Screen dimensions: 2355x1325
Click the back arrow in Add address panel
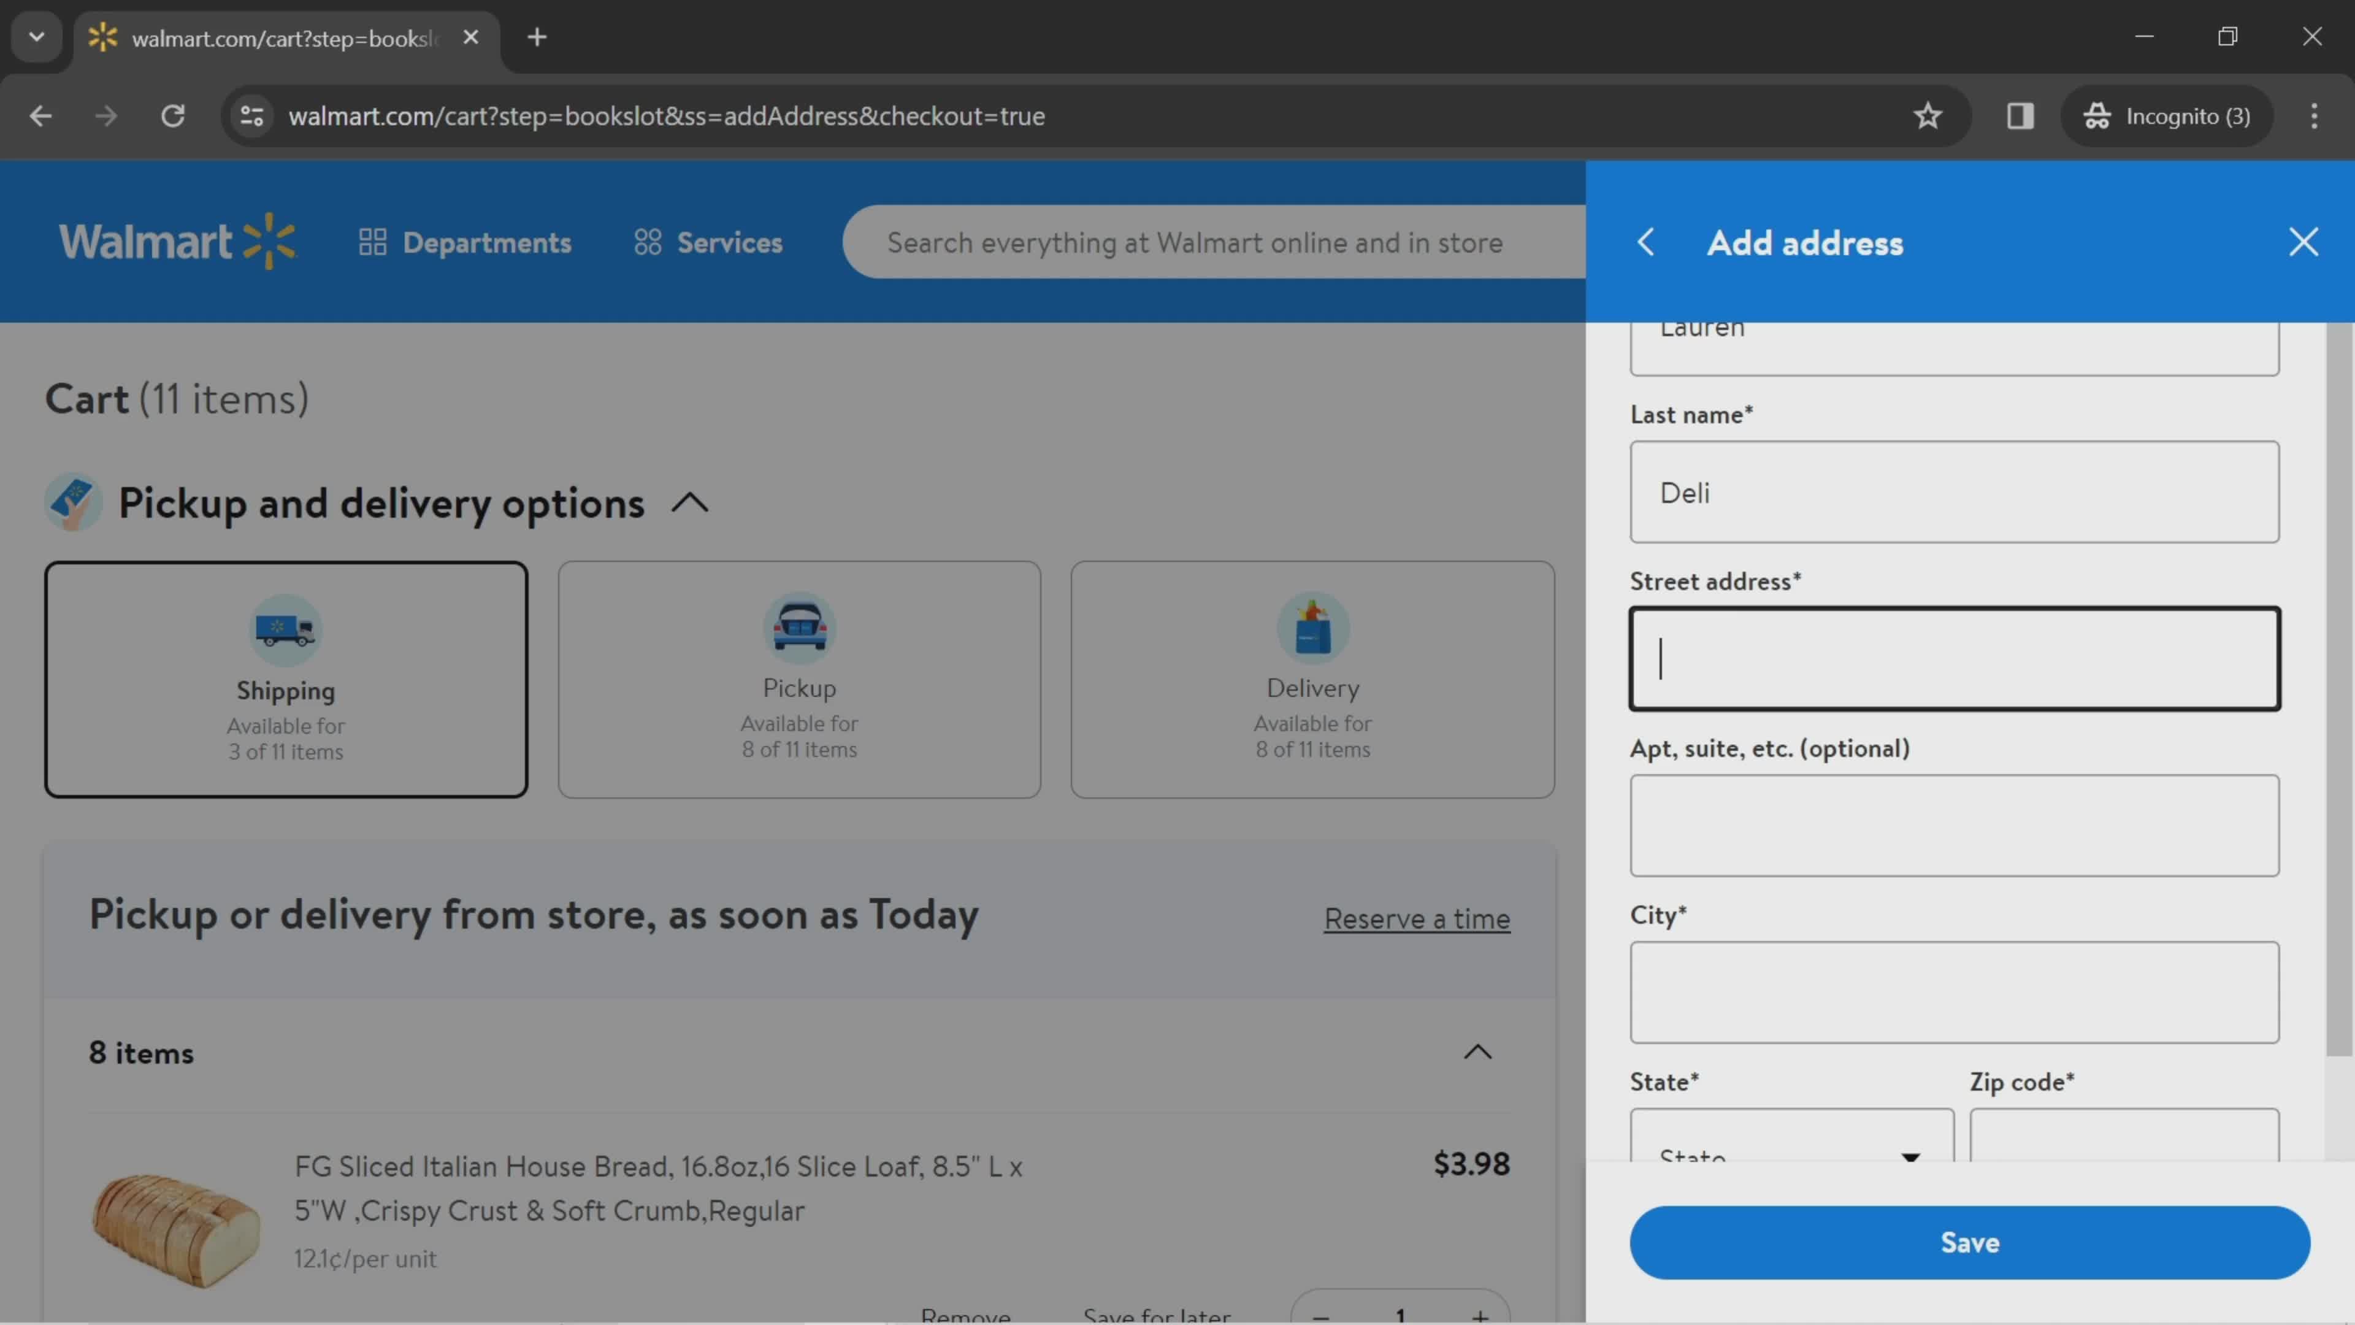click(x=1648, y=241)
